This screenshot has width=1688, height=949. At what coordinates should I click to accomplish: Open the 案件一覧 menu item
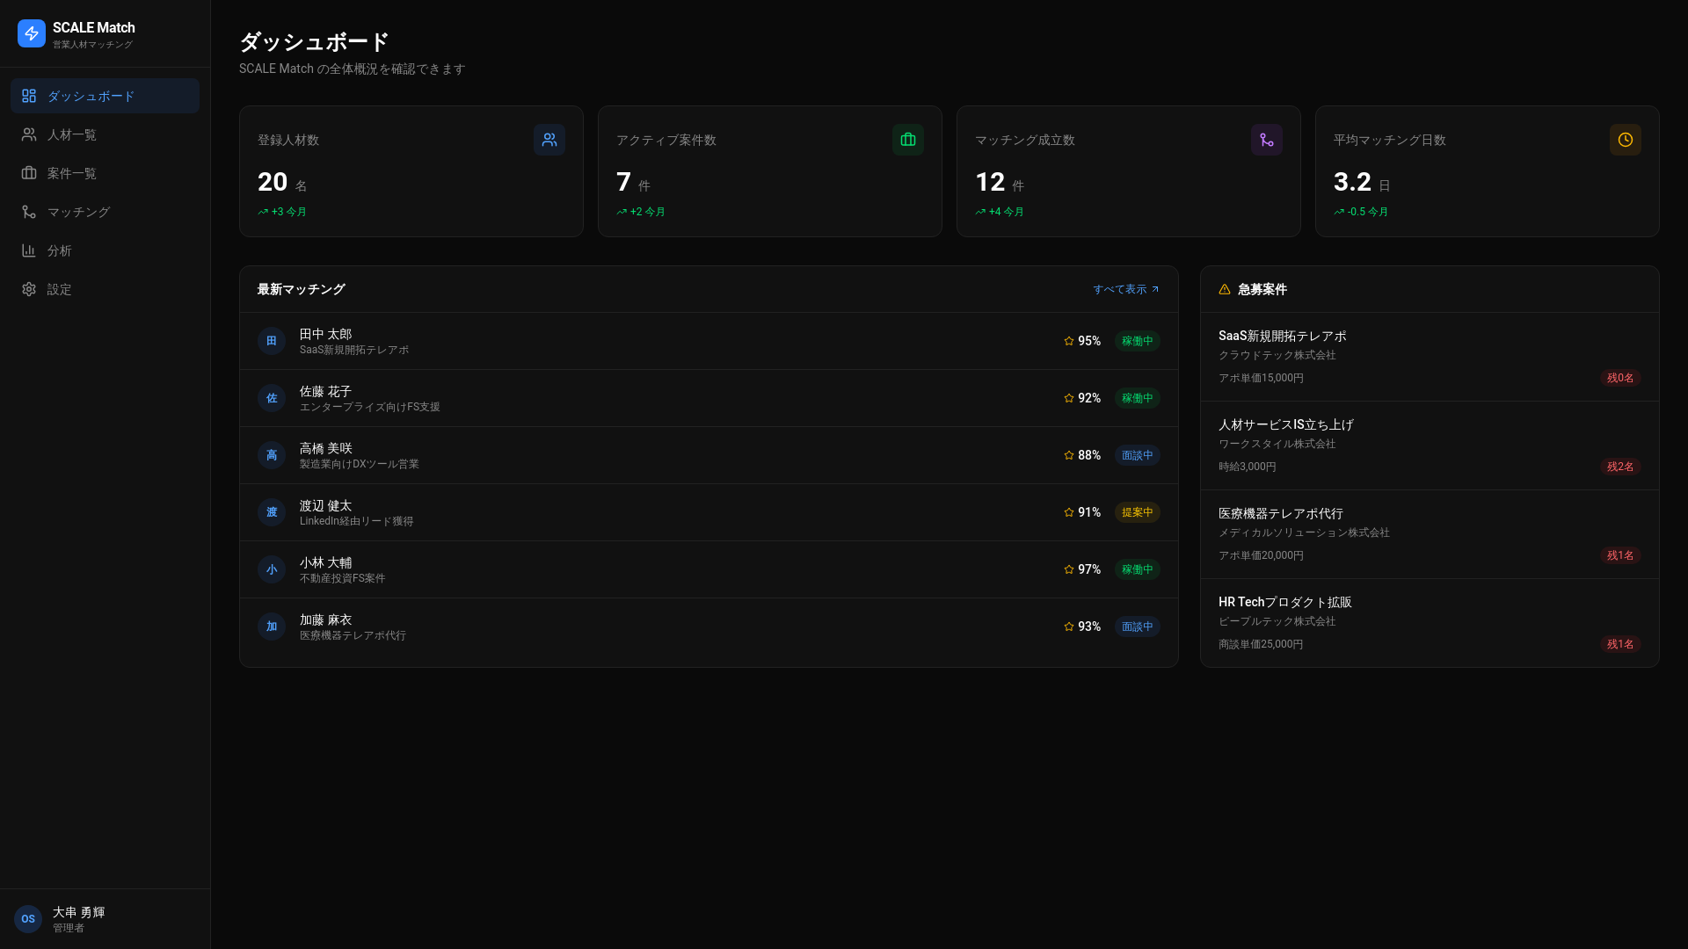(x=105, y=173)
